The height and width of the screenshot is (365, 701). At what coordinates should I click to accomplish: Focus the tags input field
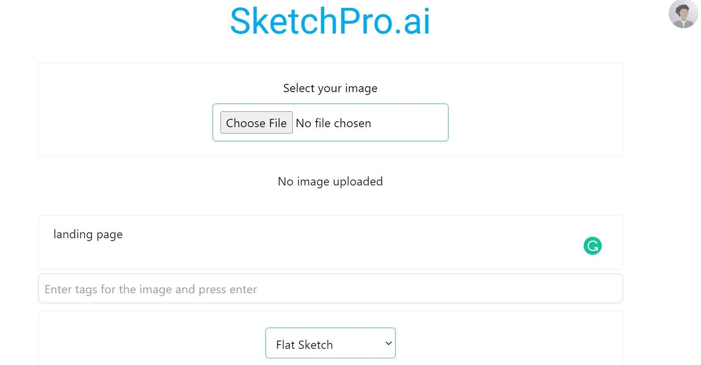tap(330, 289)
